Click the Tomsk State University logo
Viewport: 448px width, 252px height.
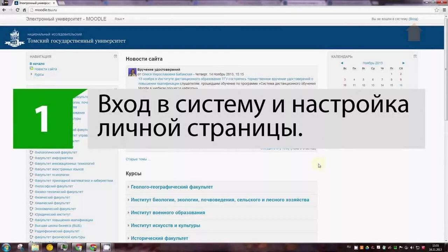pos(14,37)
